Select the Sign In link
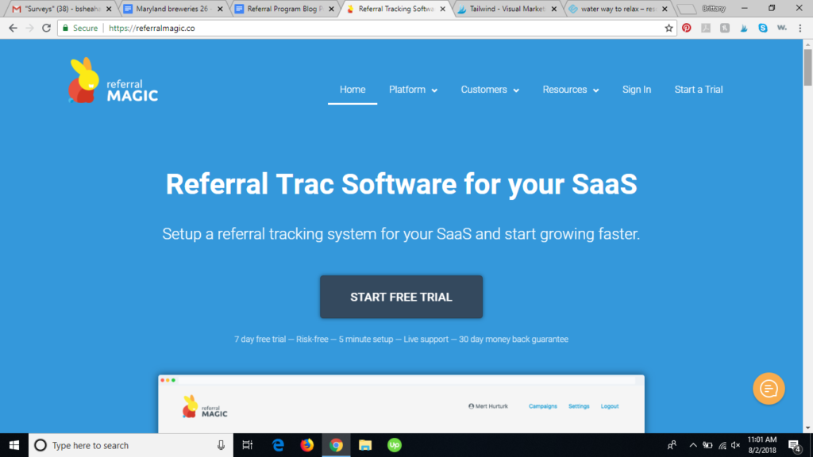Image resolution: width=813 pixels, height=457 pixels. click(x=636, y=90)
